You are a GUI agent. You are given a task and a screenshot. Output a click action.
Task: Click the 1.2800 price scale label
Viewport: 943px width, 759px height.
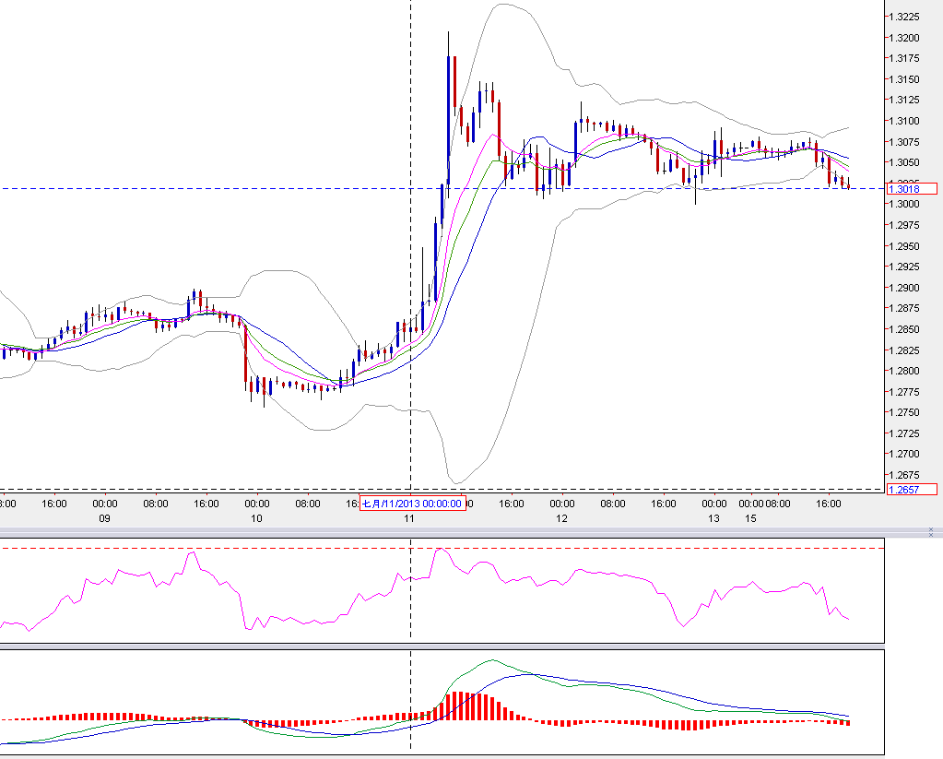coord(904,371)
